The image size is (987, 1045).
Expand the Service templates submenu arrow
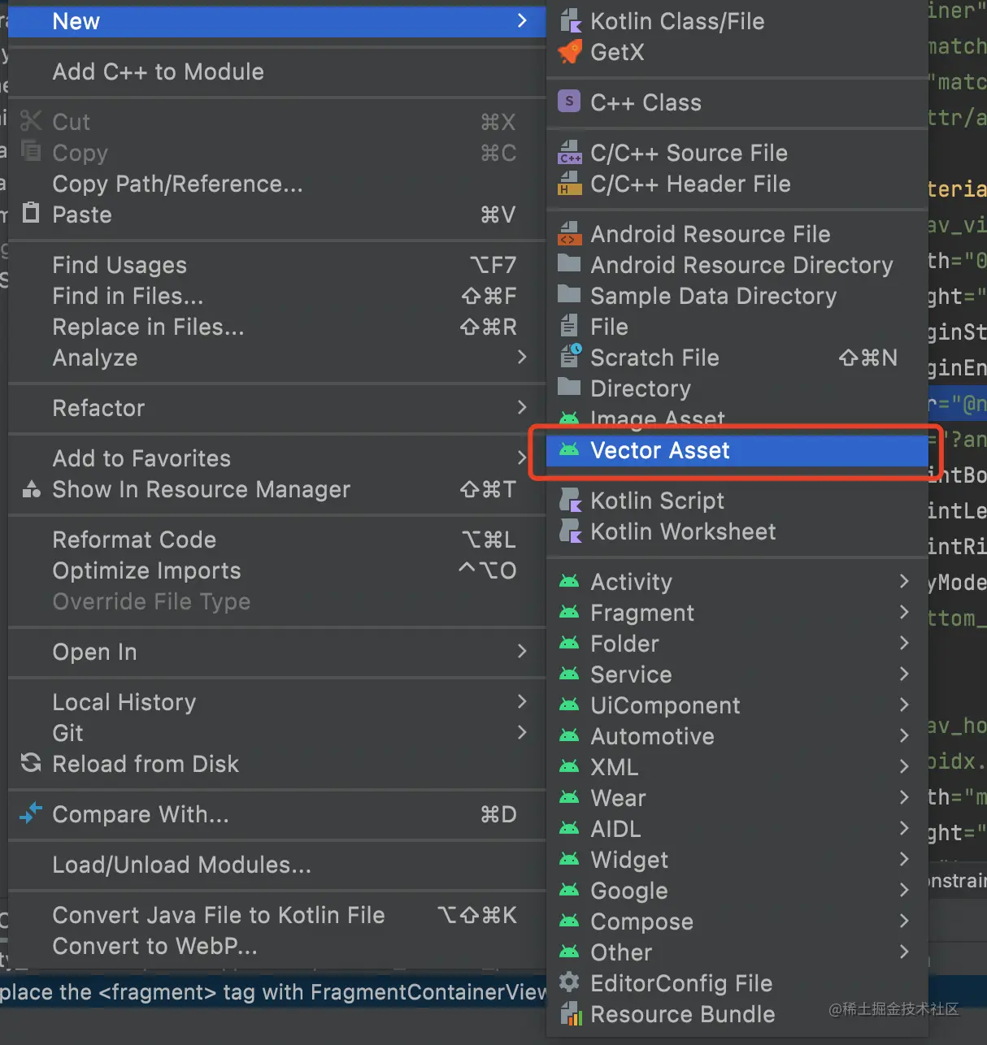click(904, 674)
